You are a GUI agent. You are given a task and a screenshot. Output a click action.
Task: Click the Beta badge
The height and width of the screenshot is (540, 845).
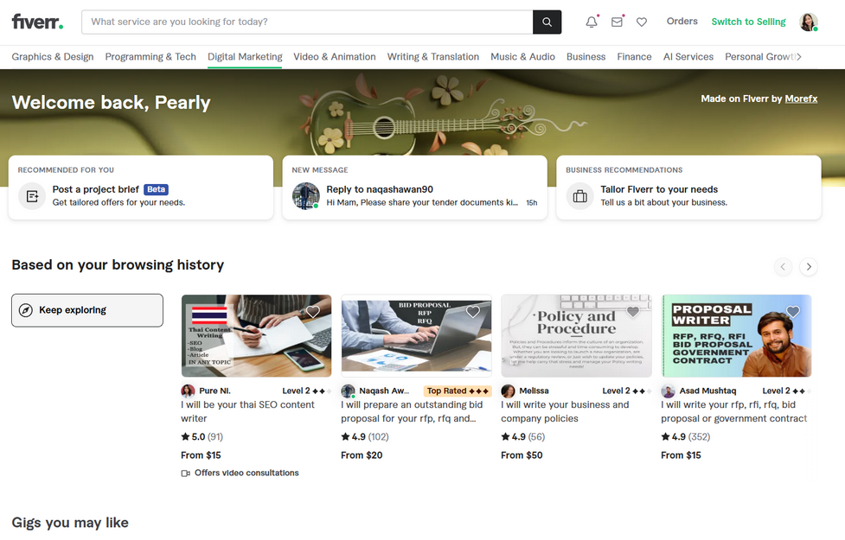tap(157, 189)
